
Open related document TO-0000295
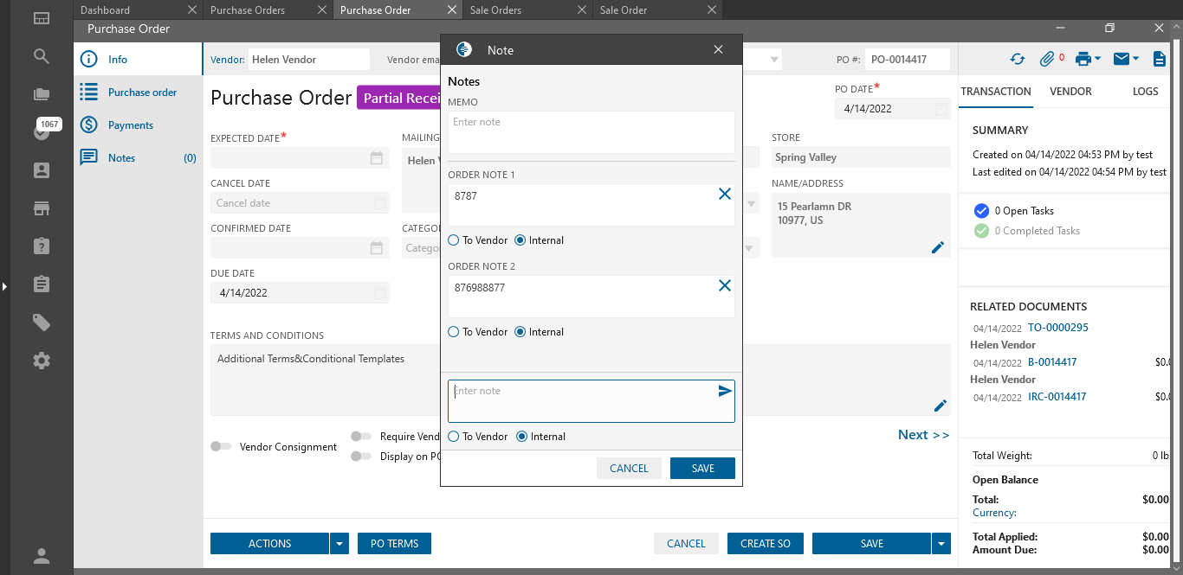coord(1057,328)
